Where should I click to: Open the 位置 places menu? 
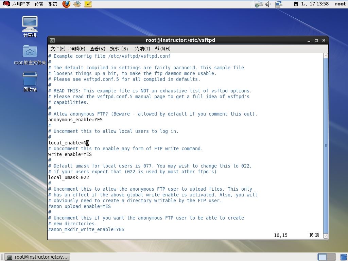coord(39,4)
